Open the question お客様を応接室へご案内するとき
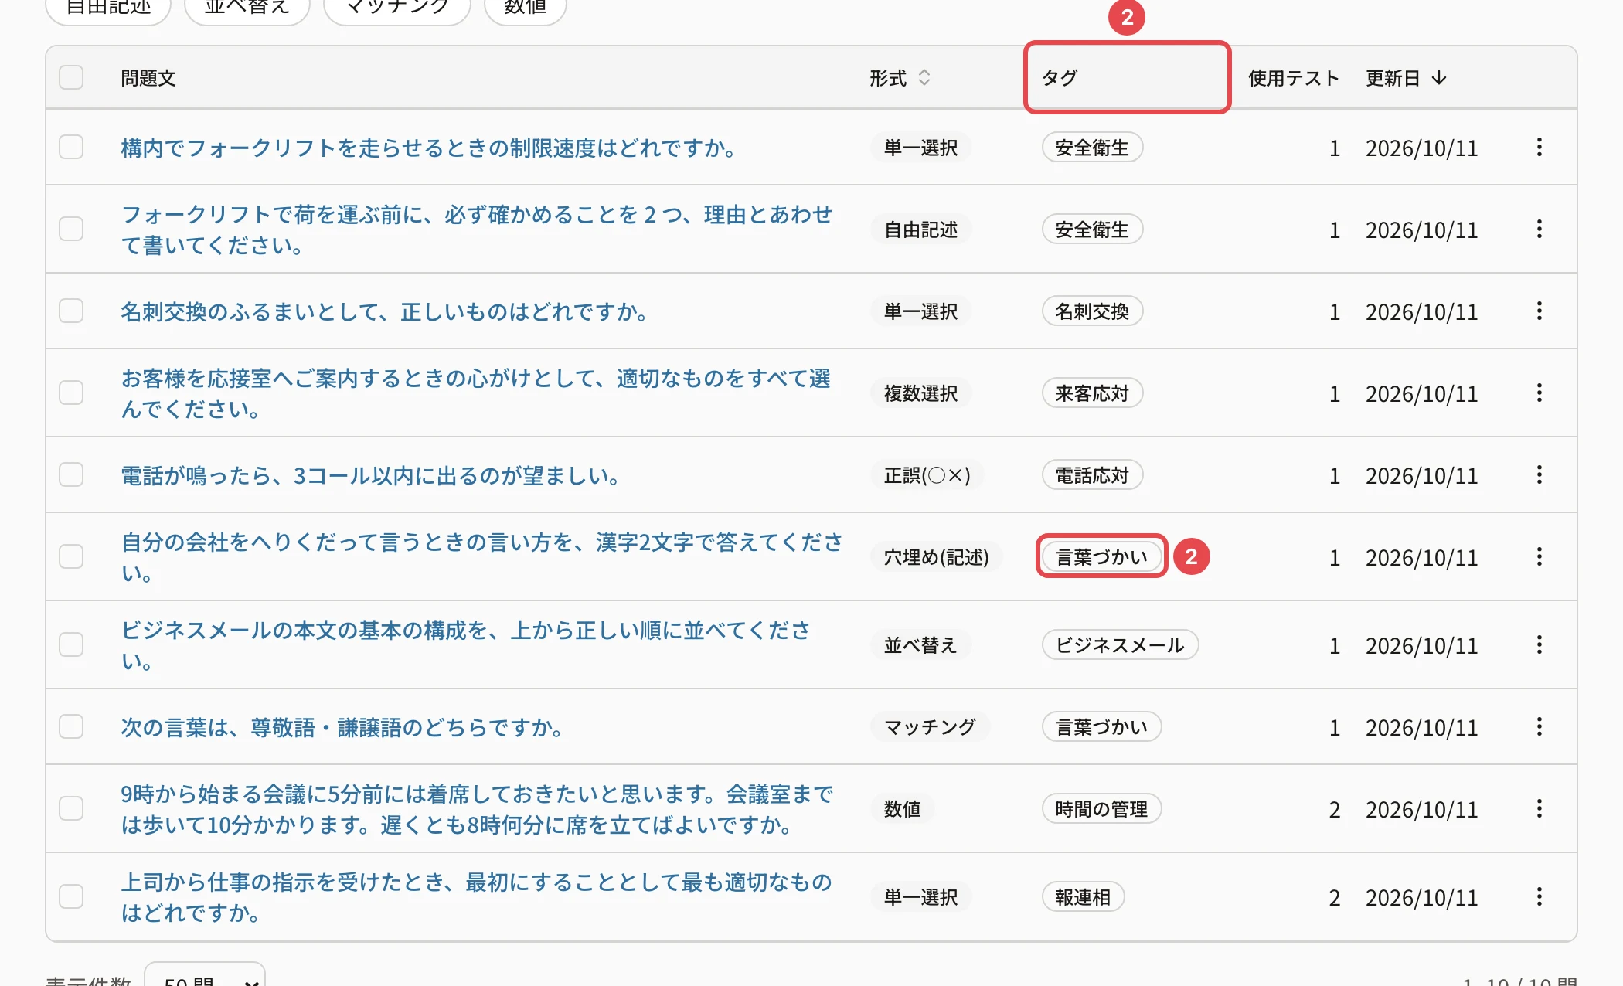The image size is (1623, 986). (x=476, y=393)
